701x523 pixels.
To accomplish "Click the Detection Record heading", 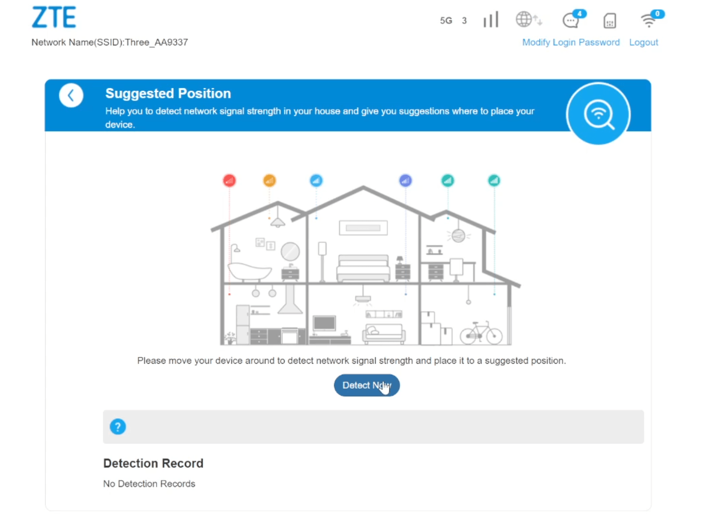I will (153, 463).
